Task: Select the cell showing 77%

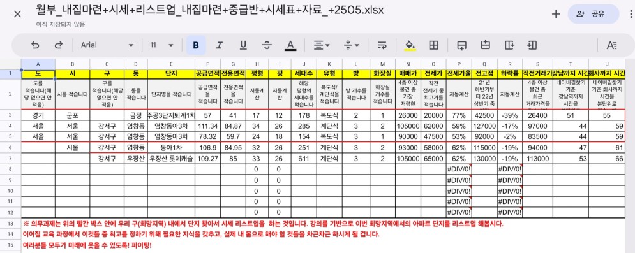Action: 459,115
